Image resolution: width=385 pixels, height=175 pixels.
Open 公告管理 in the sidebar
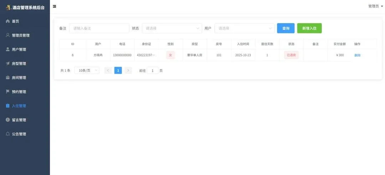tap(25, 134)
